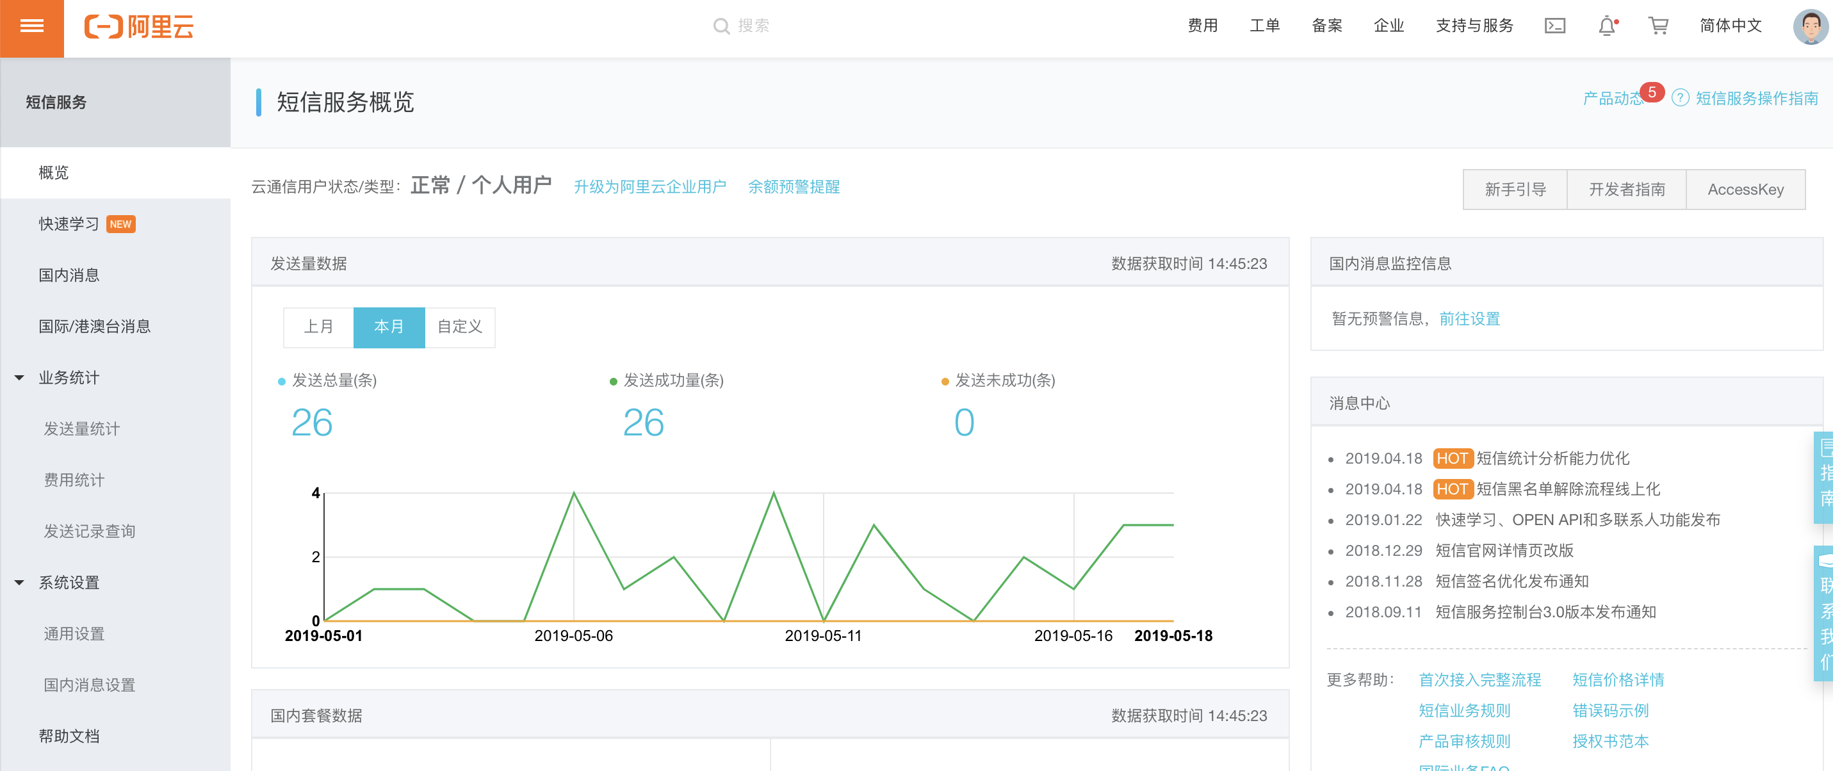Open the 备案 top menu

(x=1326, y=26)
